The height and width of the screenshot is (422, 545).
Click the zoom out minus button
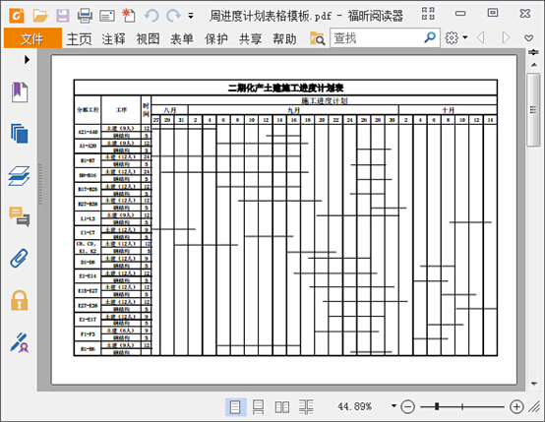point(407,406)
